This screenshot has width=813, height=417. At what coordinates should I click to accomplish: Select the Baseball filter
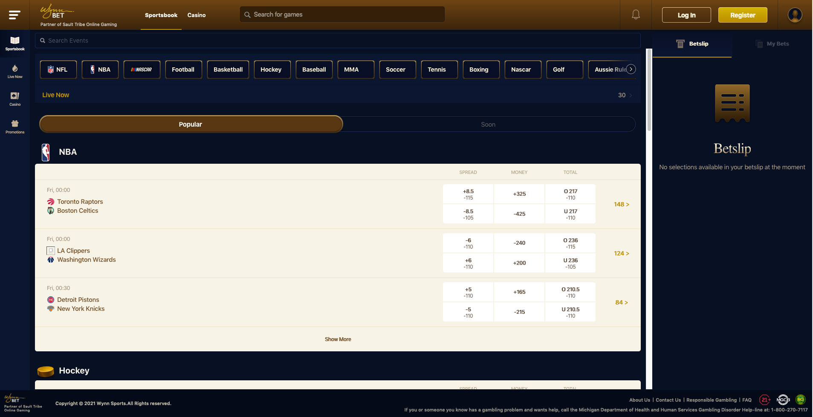point(314,69)
